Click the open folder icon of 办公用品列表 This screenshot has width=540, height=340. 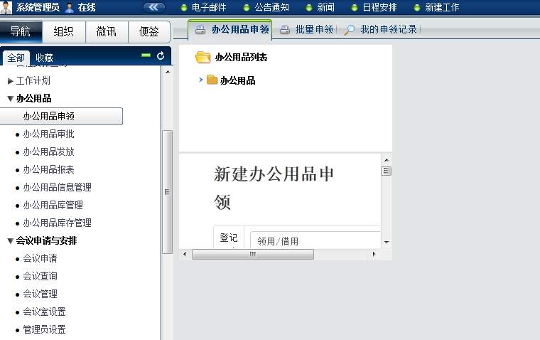point(202,57)
